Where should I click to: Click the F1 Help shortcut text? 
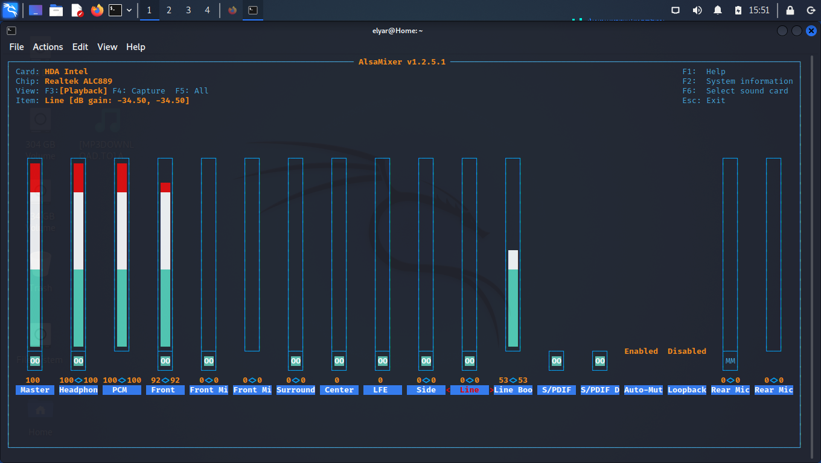pyautogui.click(x=704, y=72)
